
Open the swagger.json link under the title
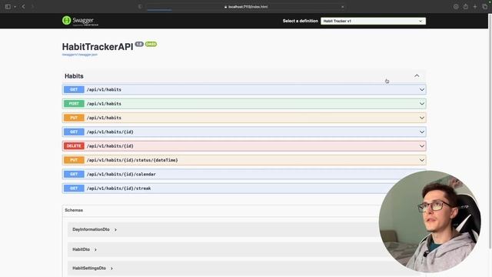[x=80, y=55]
